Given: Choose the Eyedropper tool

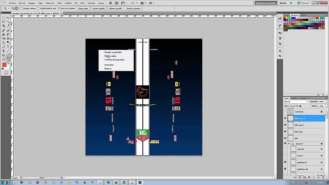Looking at the screenshot, I should pyautogui.click(x=8, y=26).
